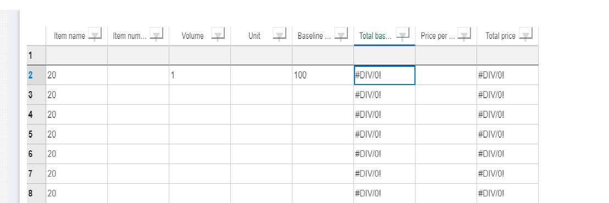The image size is (609, 203).
Task: Open the Baseline column filter icon
Action: tap(341, 35)
